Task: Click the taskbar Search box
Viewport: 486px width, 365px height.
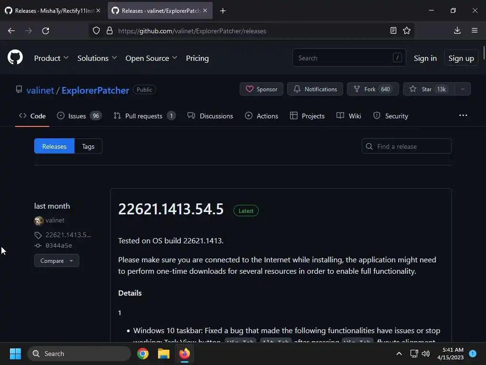Action: point(79,354)
